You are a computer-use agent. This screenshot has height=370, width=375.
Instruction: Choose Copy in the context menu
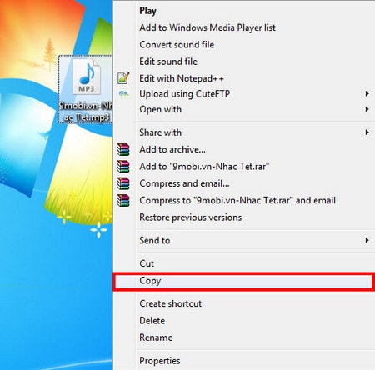pos(243,282)
